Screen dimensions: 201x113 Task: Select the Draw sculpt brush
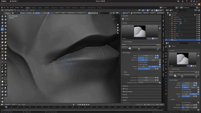pyautogui.click(x=2, y=16)
